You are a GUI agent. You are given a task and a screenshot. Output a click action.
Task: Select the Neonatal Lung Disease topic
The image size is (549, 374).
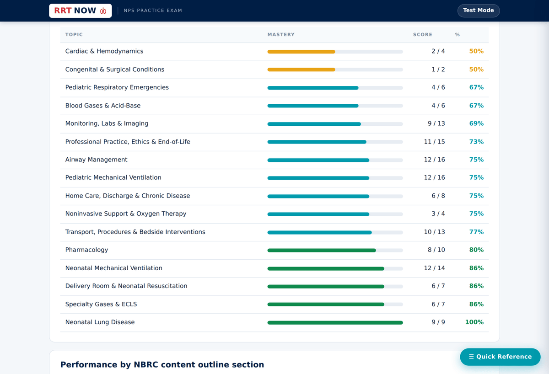[x=100, y=322]
